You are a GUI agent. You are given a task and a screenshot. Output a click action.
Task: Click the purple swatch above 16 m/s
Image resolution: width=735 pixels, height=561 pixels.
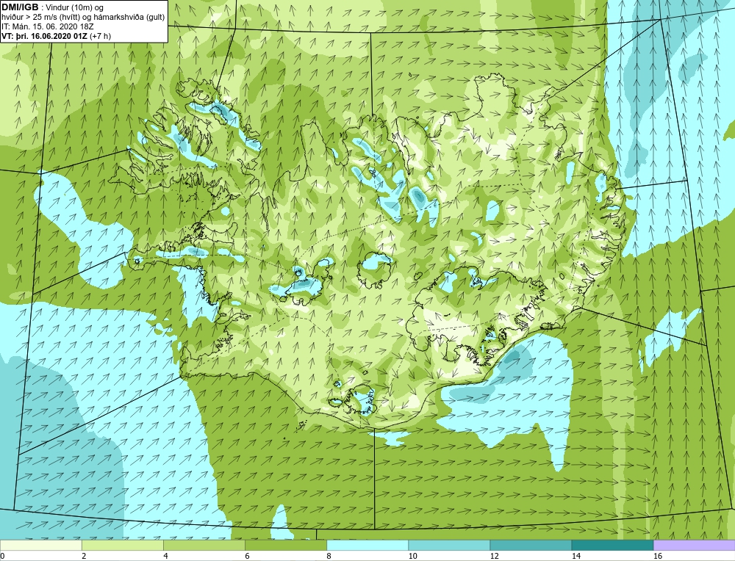pyautogui.click(x=695, y=546)
